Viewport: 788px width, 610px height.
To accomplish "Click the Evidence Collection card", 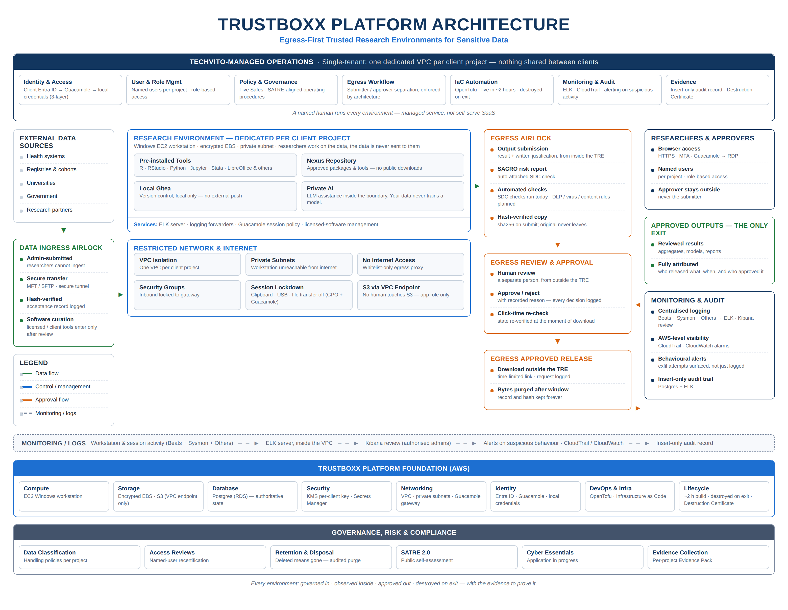I will pyautogui.click(x=708, y=557).
